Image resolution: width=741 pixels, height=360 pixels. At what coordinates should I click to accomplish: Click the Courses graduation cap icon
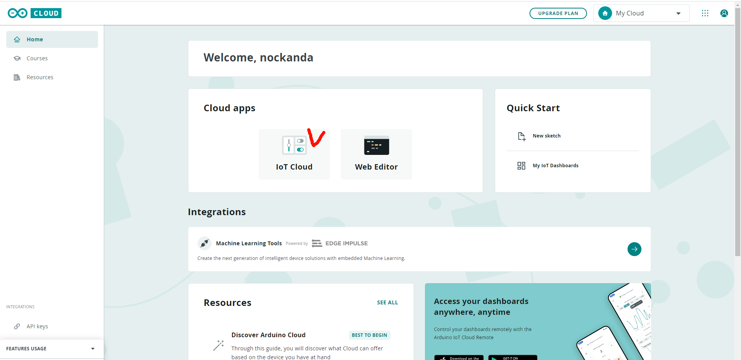[x=17, y=58]
